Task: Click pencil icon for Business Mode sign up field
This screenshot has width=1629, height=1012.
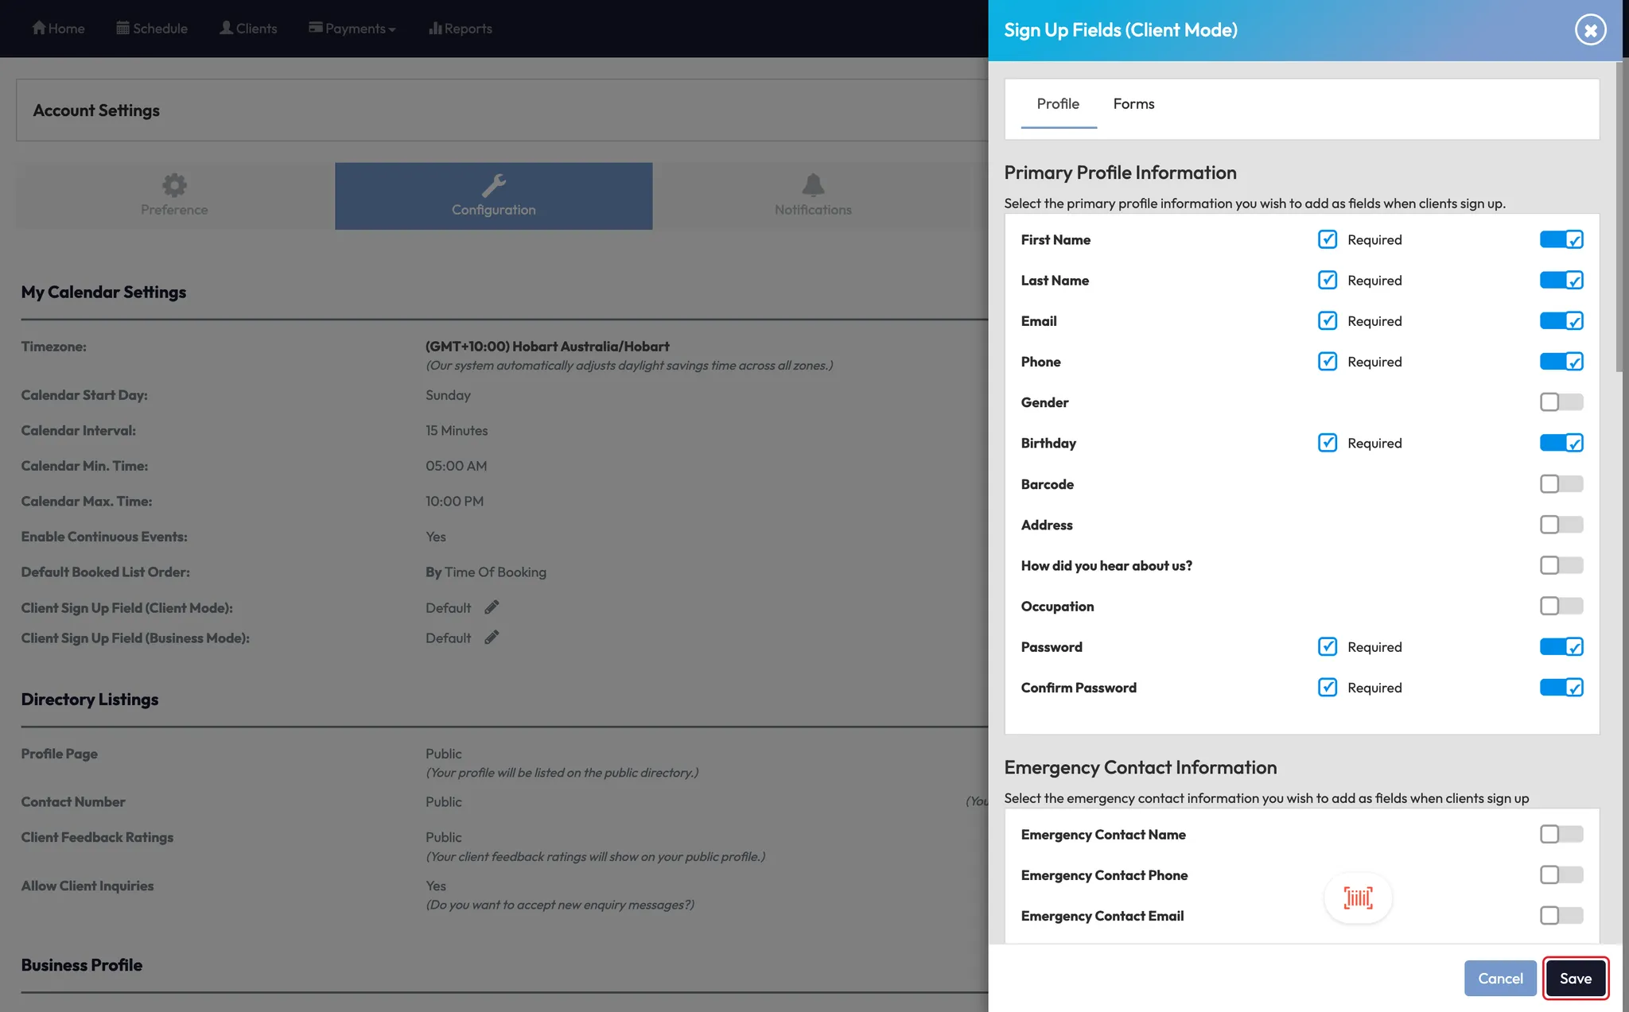Action: 492,638
